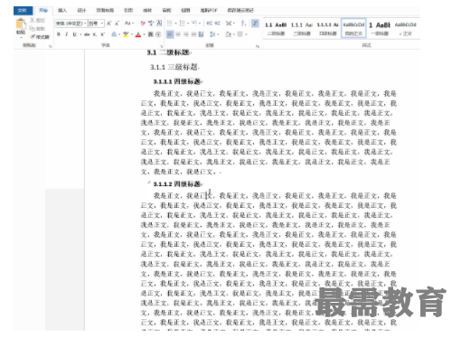Click the Decrease Indent icon
Screen dimensions: 452x338
tap(210, 23)
